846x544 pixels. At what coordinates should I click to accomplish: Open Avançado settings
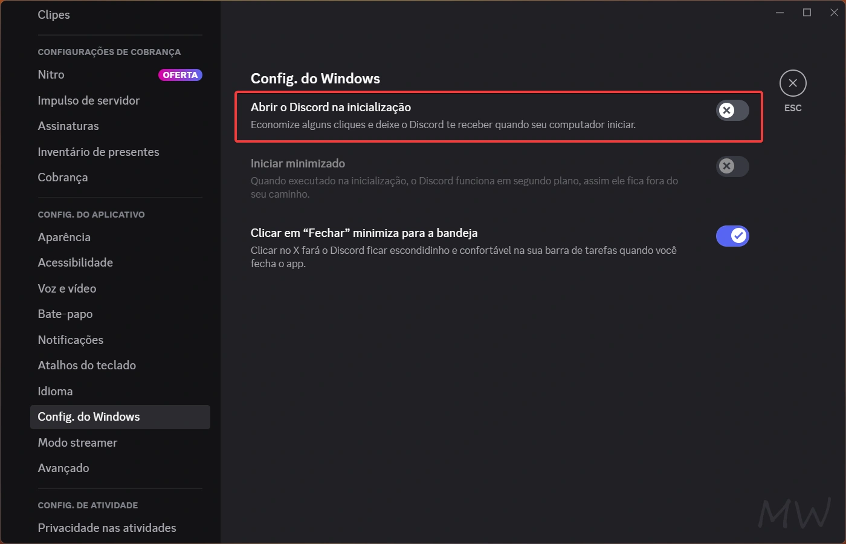[x=63, y=468]
